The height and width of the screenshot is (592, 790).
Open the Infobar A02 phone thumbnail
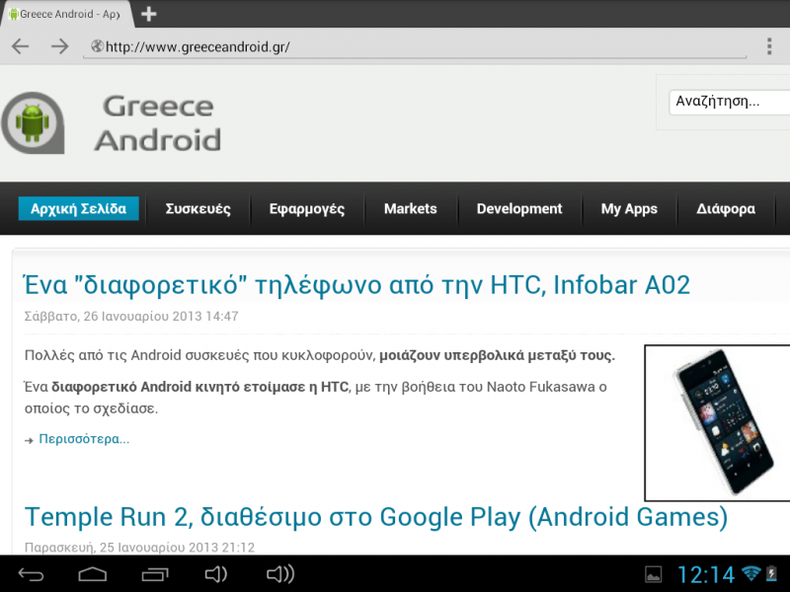[x=718, y=423]
